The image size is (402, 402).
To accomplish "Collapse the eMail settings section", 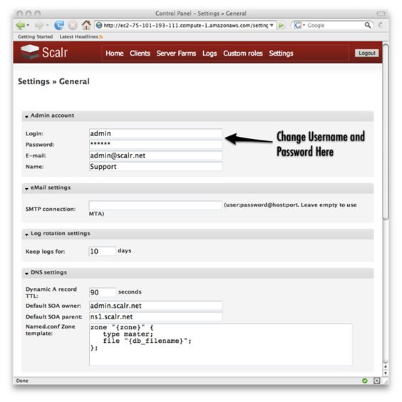I will pos(26,189).
